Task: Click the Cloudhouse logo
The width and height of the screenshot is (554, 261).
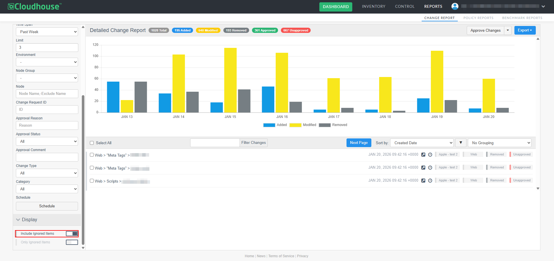Action: click(34, 6)
